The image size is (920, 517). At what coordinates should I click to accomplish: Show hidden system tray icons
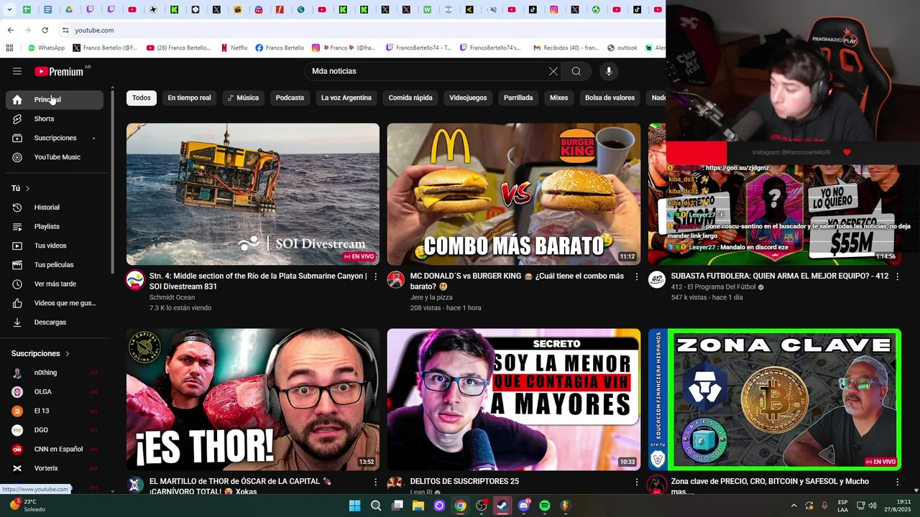[x=793, y=506]
